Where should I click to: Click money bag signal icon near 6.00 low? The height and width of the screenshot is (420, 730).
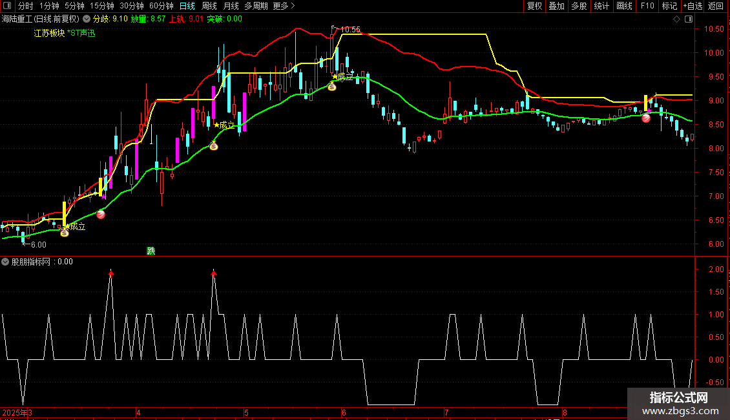[65, 233]
